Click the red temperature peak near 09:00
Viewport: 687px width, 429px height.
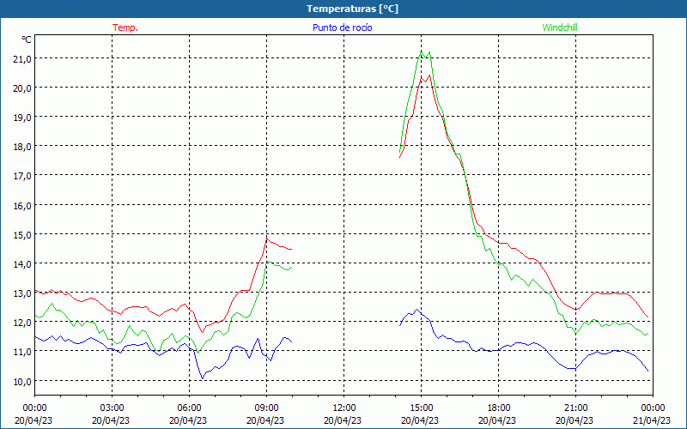[x=267, y=239]
